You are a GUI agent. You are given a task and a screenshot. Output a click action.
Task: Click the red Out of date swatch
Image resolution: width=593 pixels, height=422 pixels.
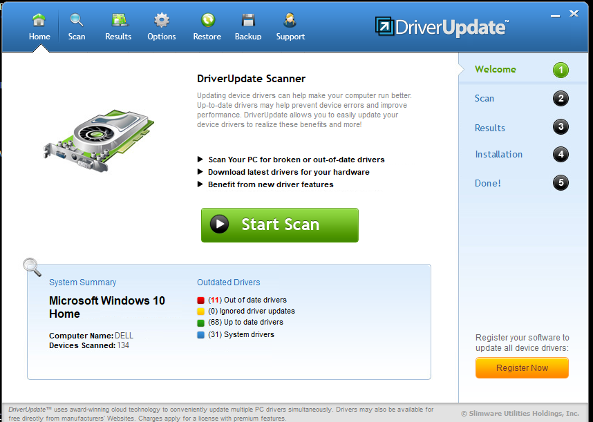point(201,300)
